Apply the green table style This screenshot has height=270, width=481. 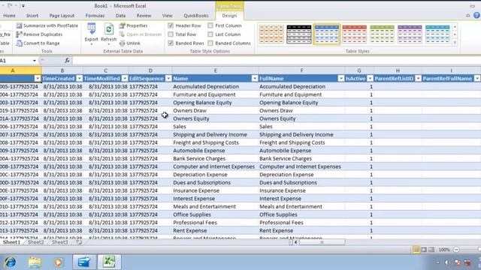(x=382, y=34)
